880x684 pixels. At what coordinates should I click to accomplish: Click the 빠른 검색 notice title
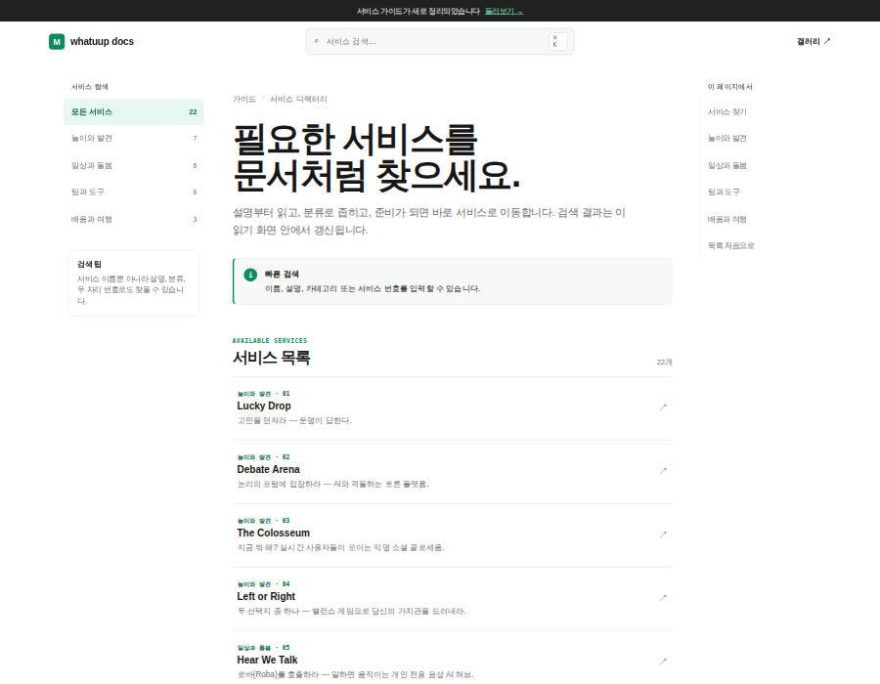click(x=282, y=275)
